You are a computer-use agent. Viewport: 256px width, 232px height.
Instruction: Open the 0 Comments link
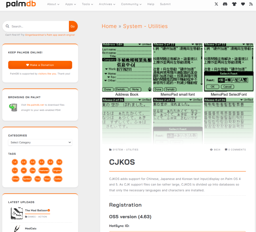pos(237,150)
